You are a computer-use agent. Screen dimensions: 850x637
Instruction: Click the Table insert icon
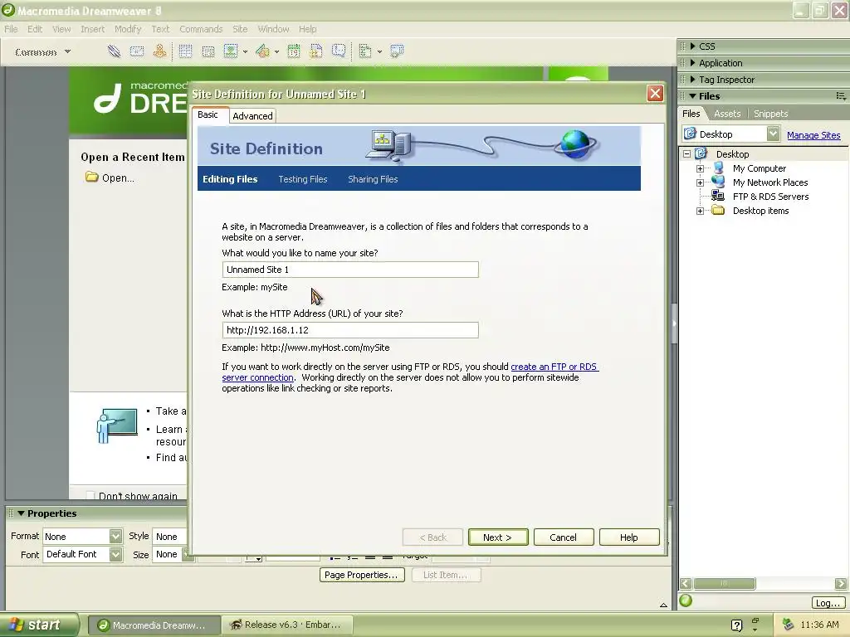pos(185,51)
